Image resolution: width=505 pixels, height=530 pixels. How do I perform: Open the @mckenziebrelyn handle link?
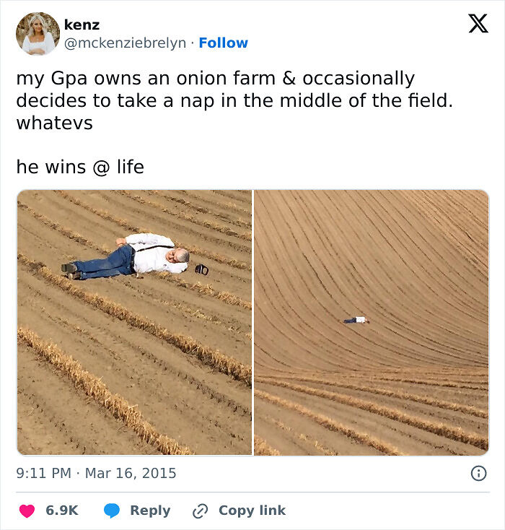pos(125,43)
